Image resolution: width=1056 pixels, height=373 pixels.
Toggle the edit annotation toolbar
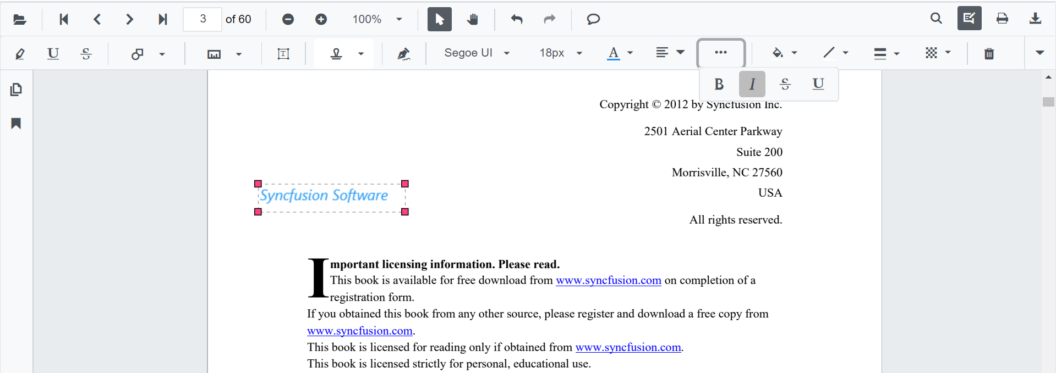pos(969,18)
